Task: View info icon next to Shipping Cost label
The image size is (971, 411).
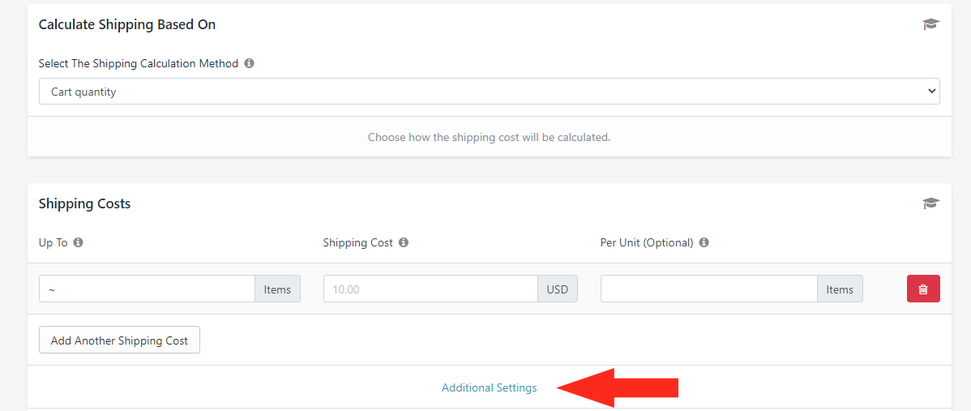Action: [403, 242]
